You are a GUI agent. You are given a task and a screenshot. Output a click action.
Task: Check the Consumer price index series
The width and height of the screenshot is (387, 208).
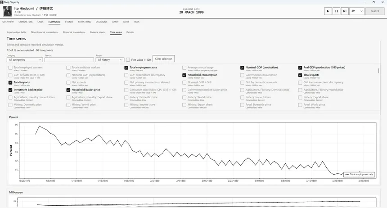point(126,90)
